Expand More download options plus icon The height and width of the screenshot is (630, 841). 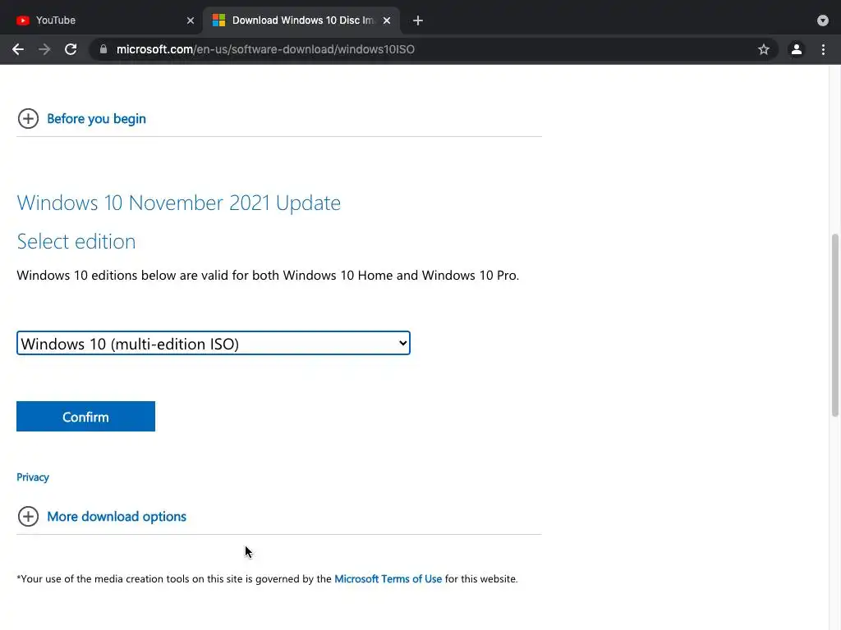[28, 517]
